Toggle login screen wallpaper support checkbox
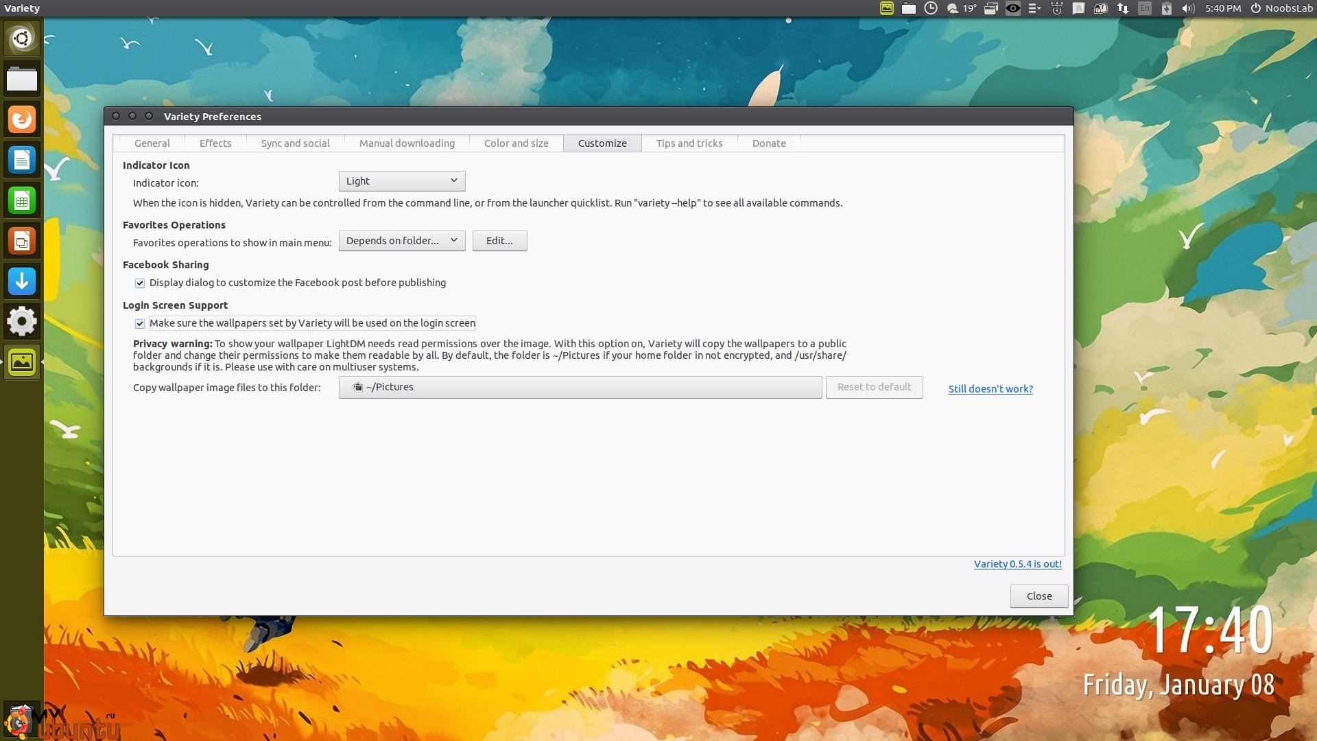 click(x=140, y=324)
